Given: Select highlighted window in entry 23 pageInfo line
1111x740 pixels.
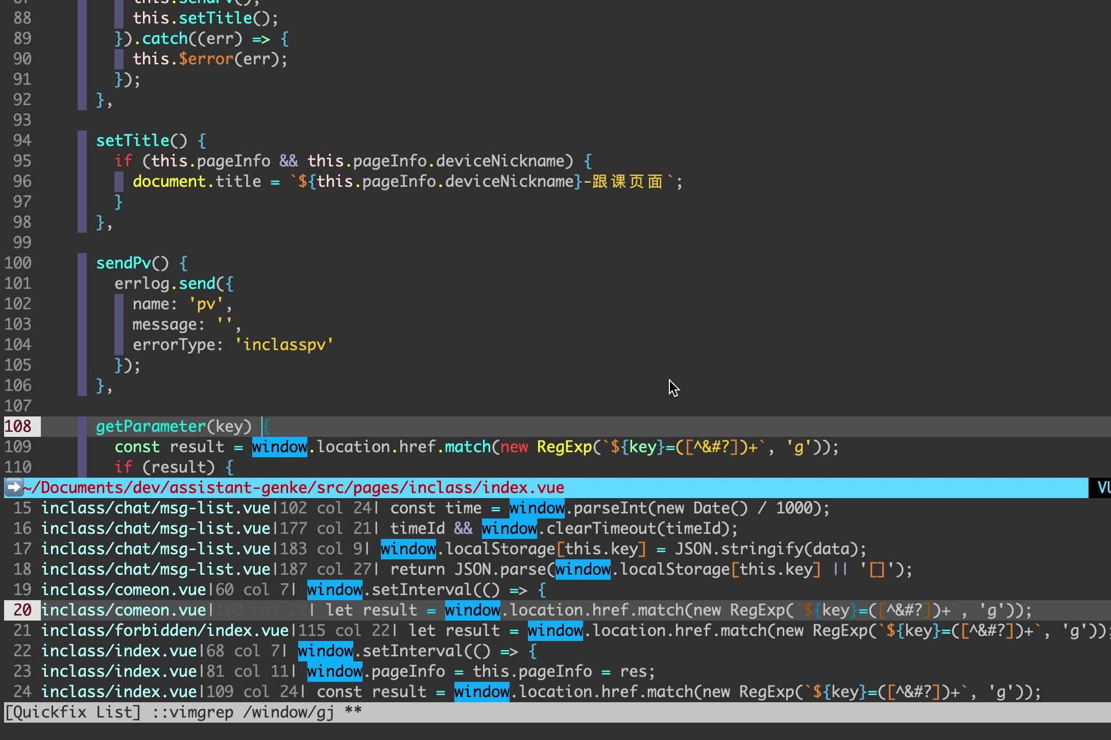Looking at the screenshot, I should [x=333, y=671].
